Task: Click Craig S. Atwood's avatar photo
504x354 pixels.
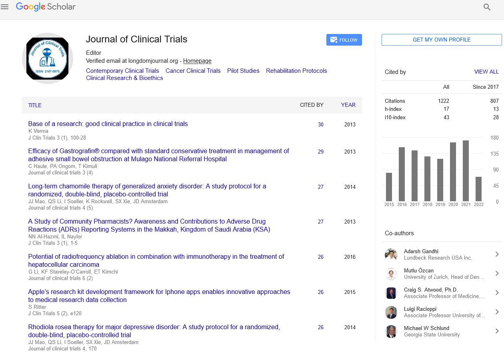Action: 391,293
